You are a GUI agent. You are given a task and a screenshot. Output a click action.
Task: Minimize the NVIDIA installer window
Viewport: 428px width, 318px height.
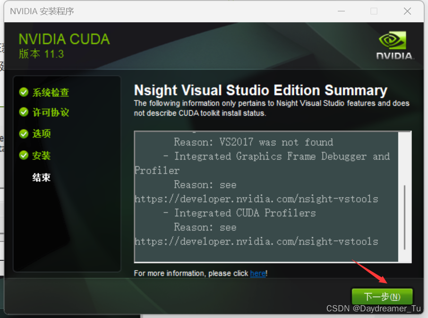coord(341,11)
